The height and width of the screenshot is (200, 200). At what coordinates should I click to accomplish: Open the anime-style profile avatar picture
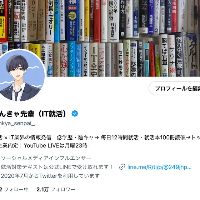21,76
